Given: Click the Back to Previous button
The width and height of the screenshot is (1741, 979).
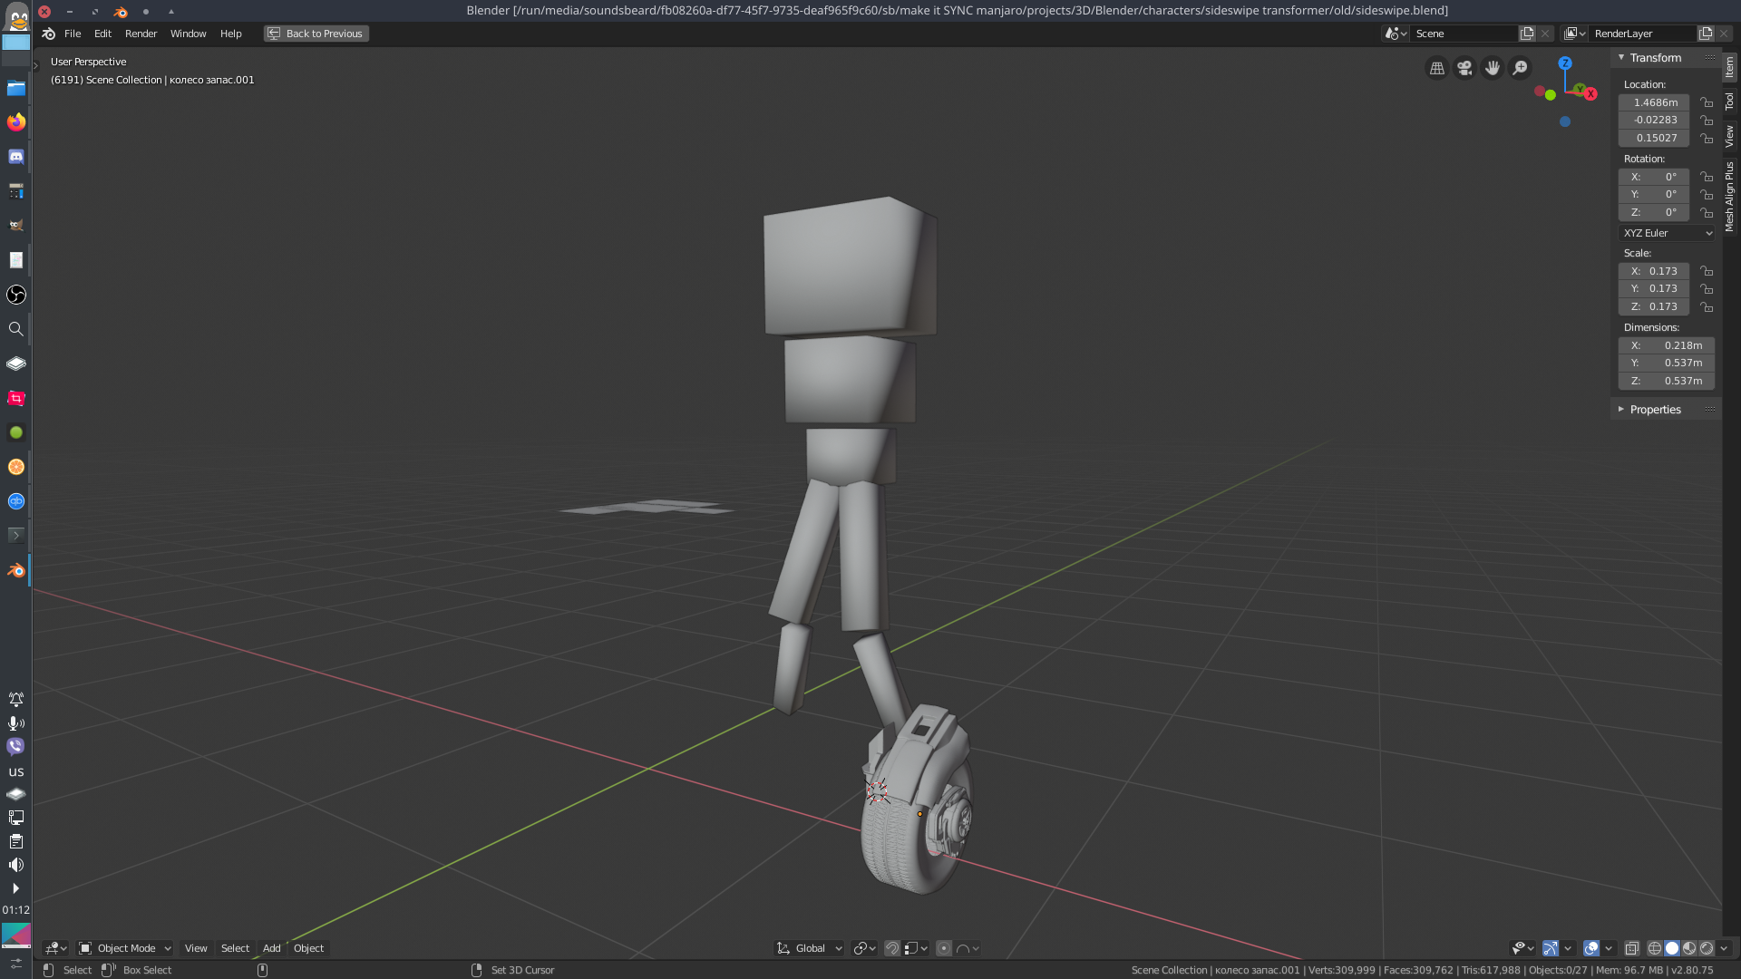Looking at the screenshot, I should click(316, 34).
